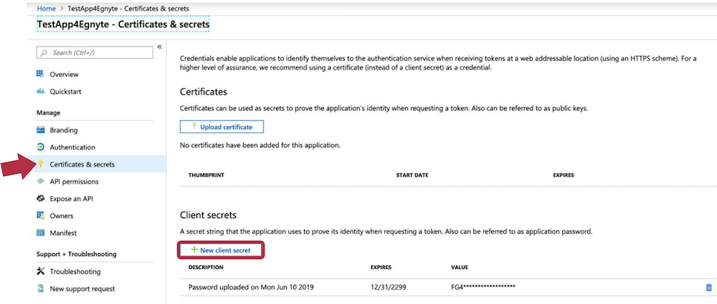This screenshot has width=717, height=304.
Task: Click the THUMBPRINT column header
Action: pos(206,175)
